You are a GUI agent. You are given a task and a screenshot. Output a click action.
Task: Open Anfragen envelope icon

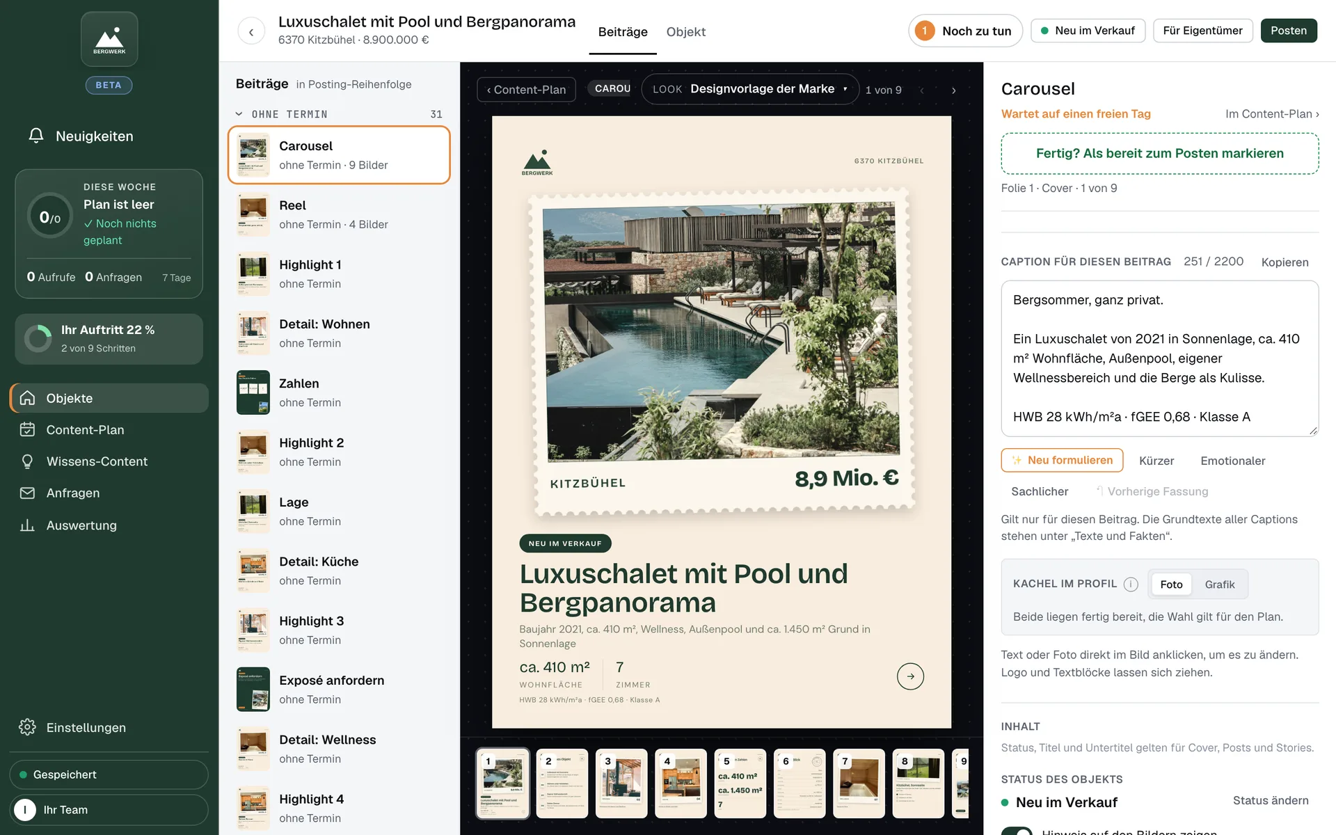(x=27, y=493)
